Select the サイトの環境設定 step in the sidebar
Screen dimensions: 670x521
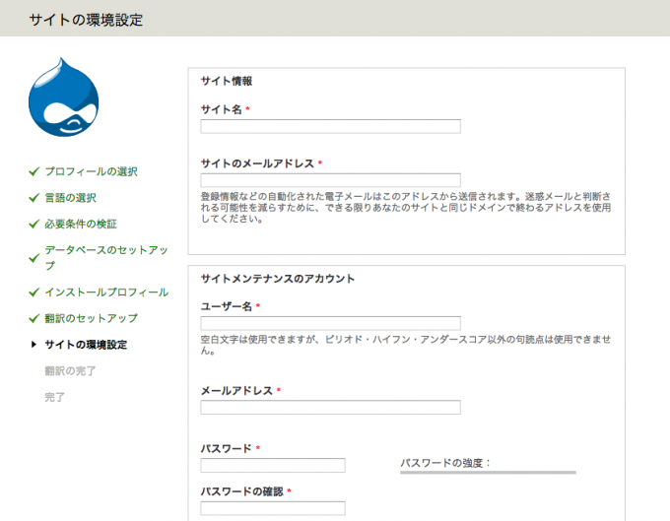tap(86, 345)
